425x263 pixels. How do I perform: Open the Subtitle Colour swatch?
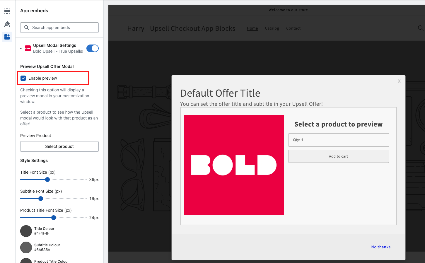(26, 247)
